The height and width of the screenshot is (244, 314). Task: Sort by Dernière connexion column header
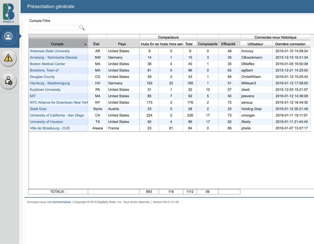click(290, 44)
